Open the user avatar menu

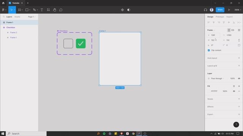point(211,10)
